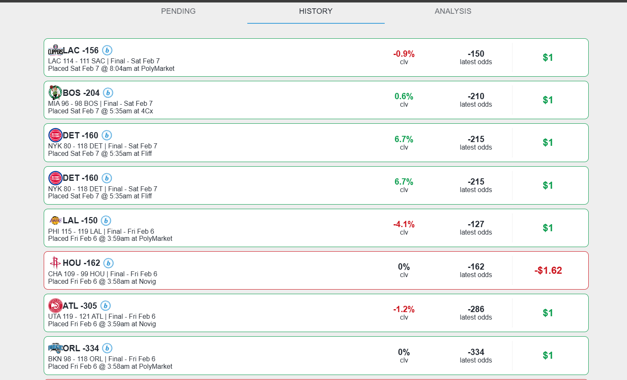
Task: Click the Hawks logo beside ATL -305
Action: pyautogui.click(x=55, y=306)
